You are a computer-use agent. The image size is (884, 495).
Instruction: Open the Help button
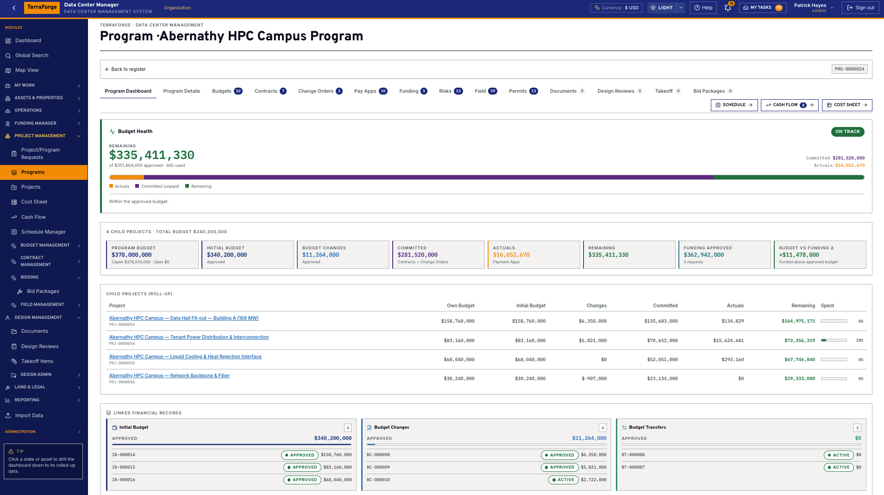coord(703,8)
